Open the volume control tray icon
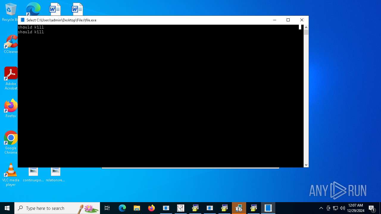Screen dimensions: 381x214 tap(343, 208)
